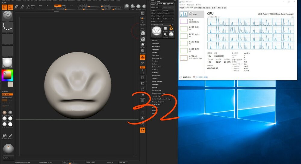Expand the SubTool subpalette

(x=155, y=41)
